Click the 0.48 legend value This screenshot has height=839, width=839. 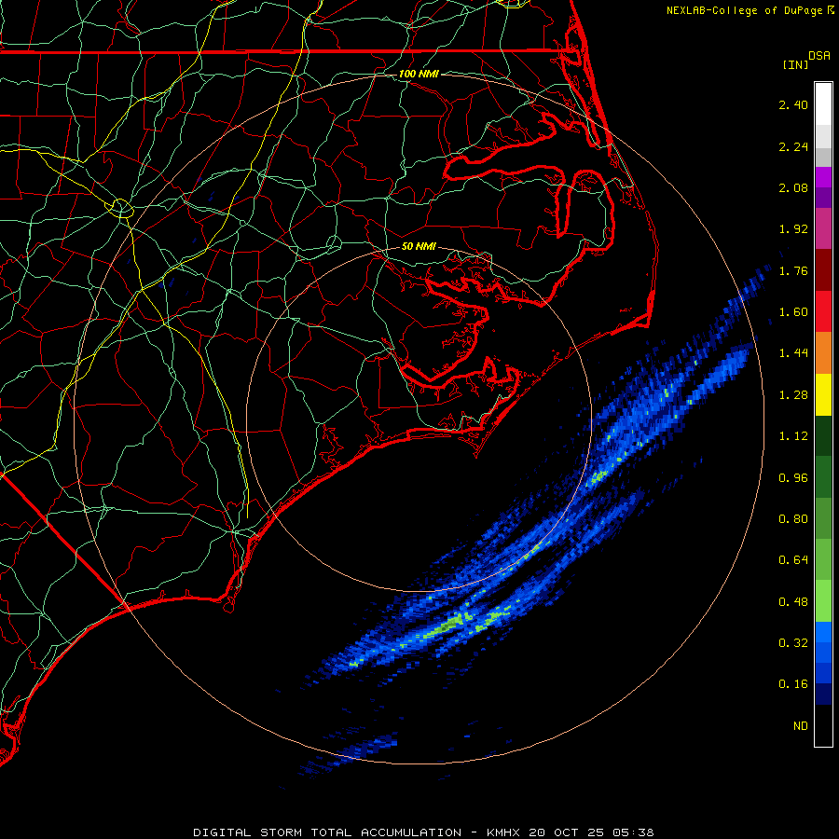tap(793, 602)
